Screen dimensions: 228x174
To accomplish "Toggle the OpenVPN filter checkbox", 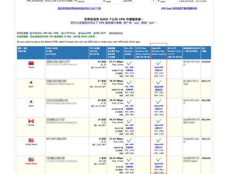I will pyautogui.click(x=79, y=33).
